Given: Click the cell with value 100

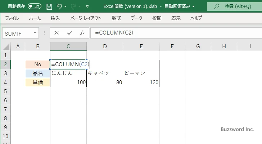Looking at the screenshot, I should 68,82.
